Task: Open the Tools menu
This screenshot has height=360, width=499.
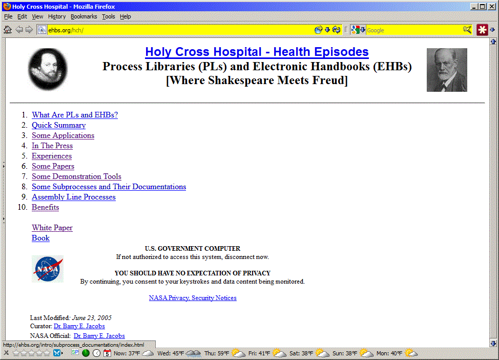Action: click(x=108, y=16)
